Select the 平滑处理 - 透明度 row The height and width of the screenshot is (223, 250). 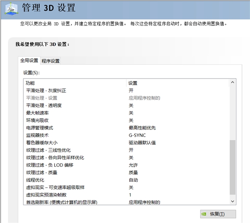click(x=127, y=105)
